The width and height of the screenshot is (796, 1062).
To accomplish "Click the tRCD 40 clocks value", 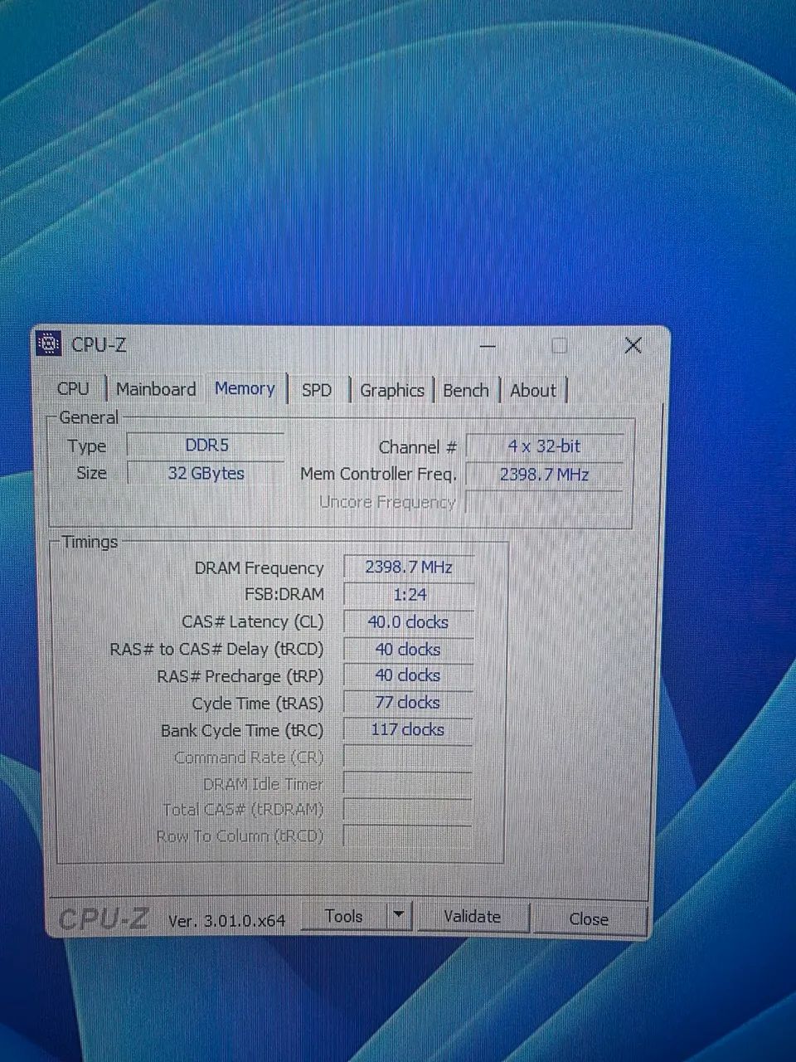I will [x=409, y=650].
